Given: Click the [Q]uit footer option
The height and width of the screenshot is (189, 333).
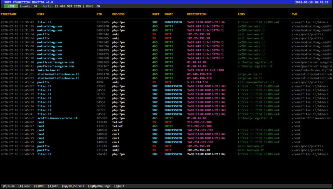Looking at the screenshot, I should coord(119,186).
